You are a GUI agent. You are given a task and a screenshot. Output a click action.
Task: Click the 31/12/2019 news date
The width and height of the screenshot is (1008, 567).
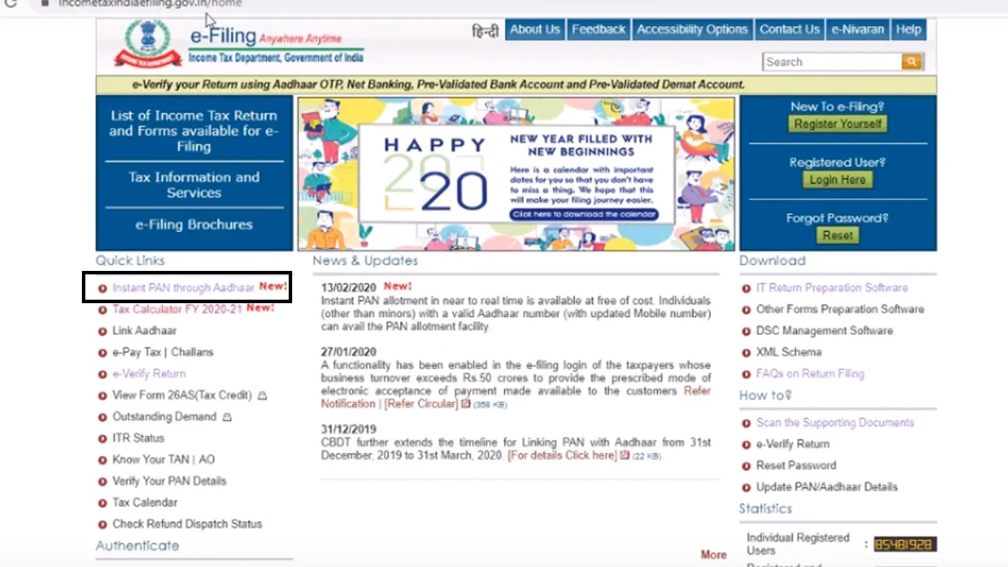[348, 429]
